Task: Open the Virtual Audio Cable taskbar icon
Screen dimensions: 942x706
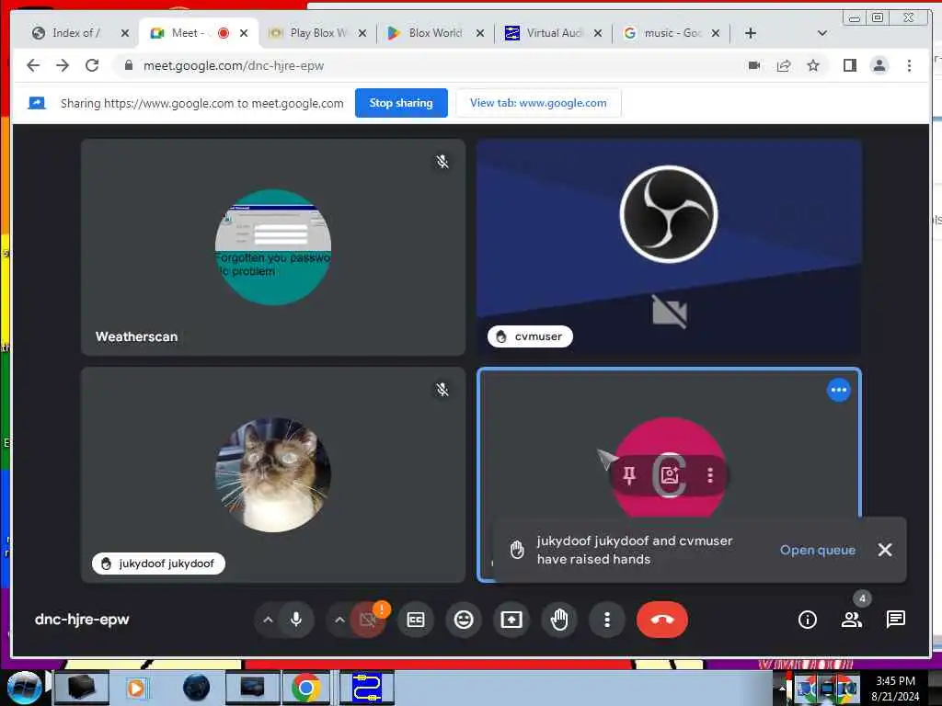Action: pyautogui.click(x=367, y=688)
